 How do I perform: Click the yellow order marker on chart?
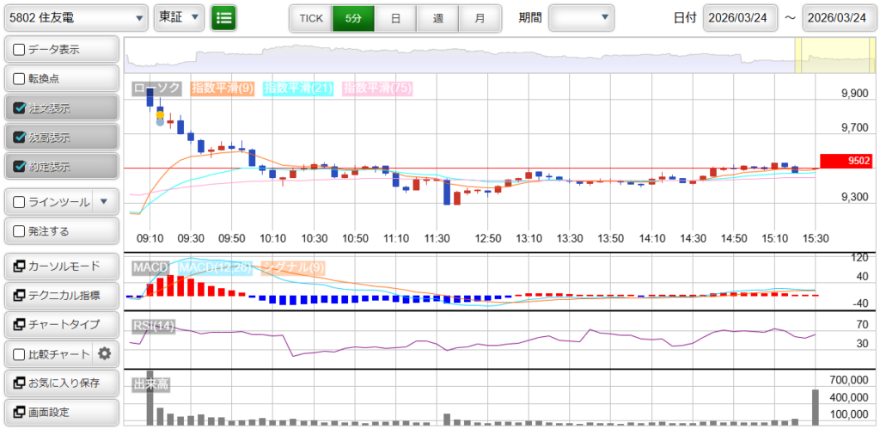[x=160, y=114]
